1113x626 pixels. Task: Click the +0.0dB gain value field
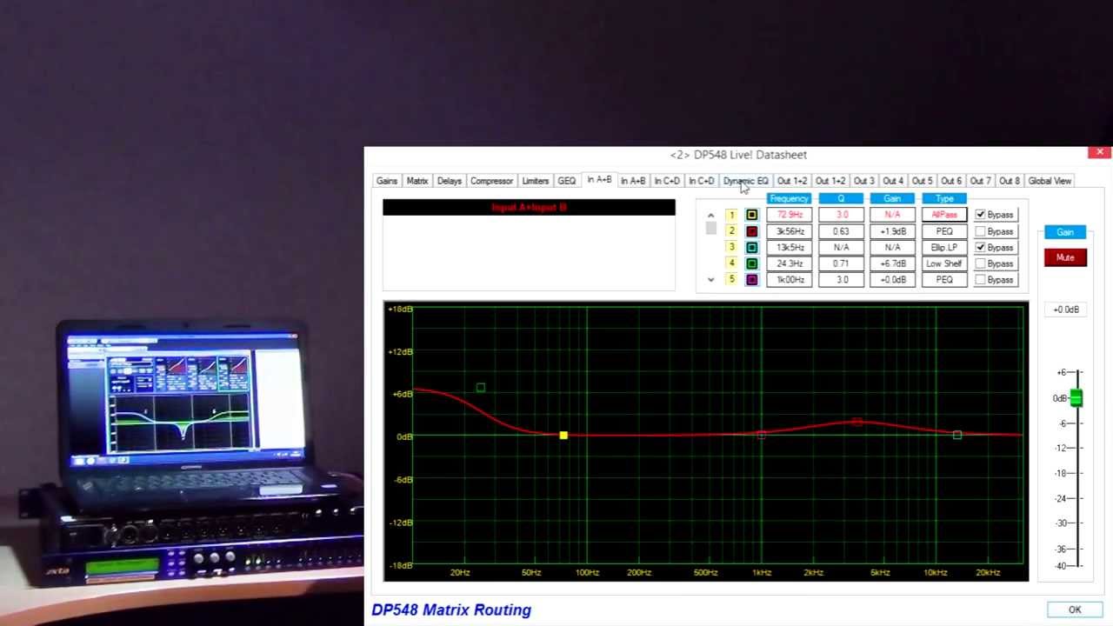click(x=1066, y=310)
